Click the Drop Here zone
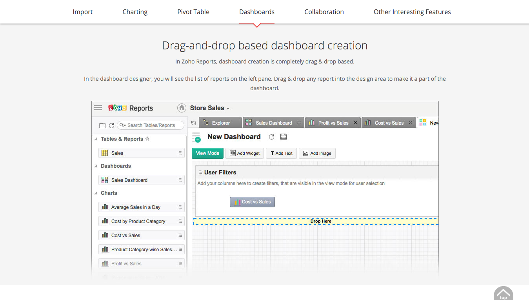The width and height of the screenshot is (529, 301). tap(316, 221)
